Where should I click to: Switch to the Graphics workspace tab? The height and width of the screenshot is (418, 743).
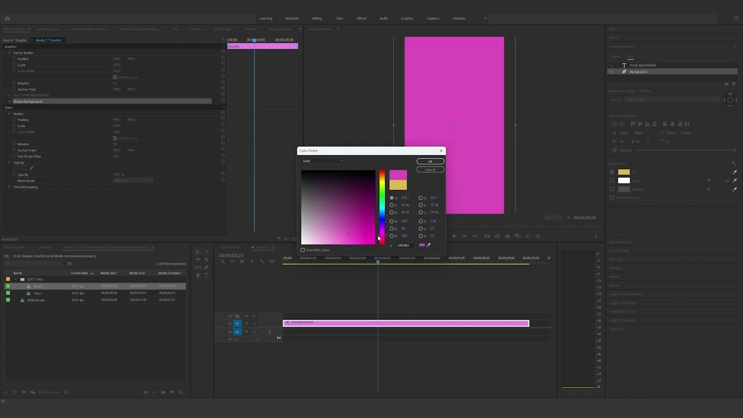click(407, 18)
